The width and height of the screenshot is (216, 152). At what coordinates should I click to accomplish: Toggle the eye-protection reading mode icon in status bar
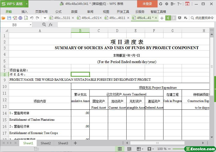(x=149, y=149)
